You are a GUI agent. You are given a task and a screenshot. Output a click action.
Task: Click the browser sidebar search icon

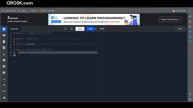click(190, 11)
